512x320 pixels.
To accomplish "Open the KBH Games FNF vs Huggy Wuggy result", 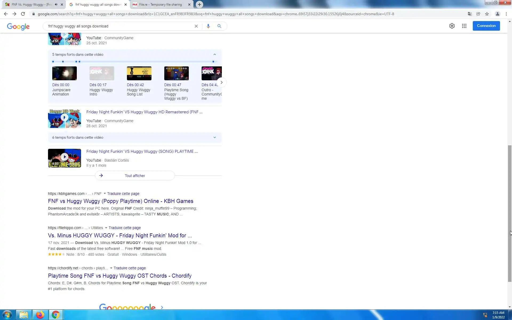I will [121, 201].
